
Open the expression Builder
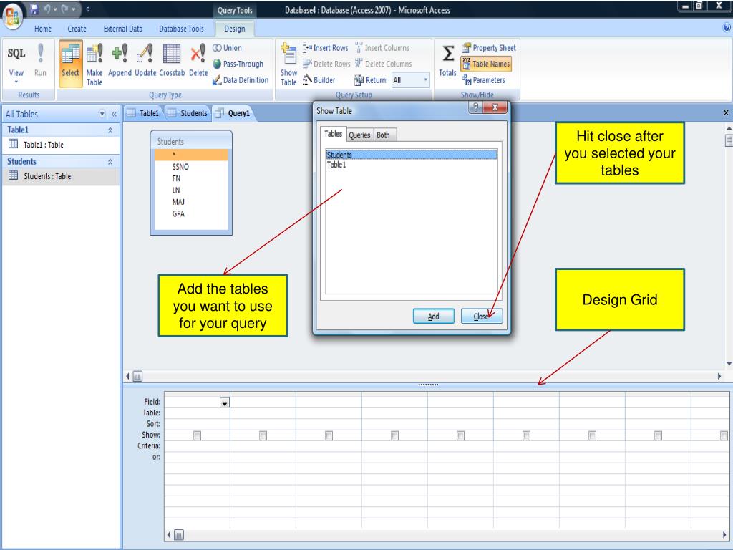(x=319, y=80)
